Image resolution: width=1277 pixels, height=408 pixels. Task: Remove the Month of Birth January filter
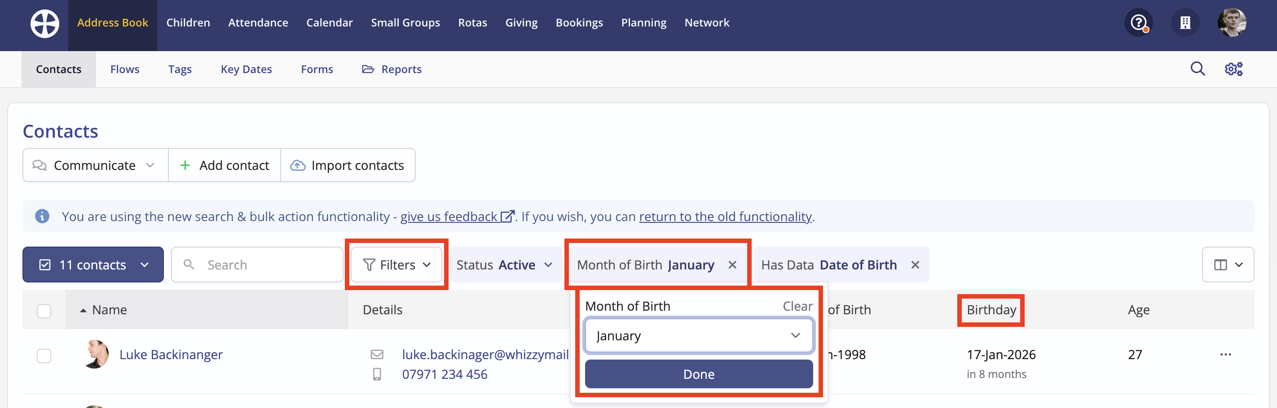[x=732, y=265]
